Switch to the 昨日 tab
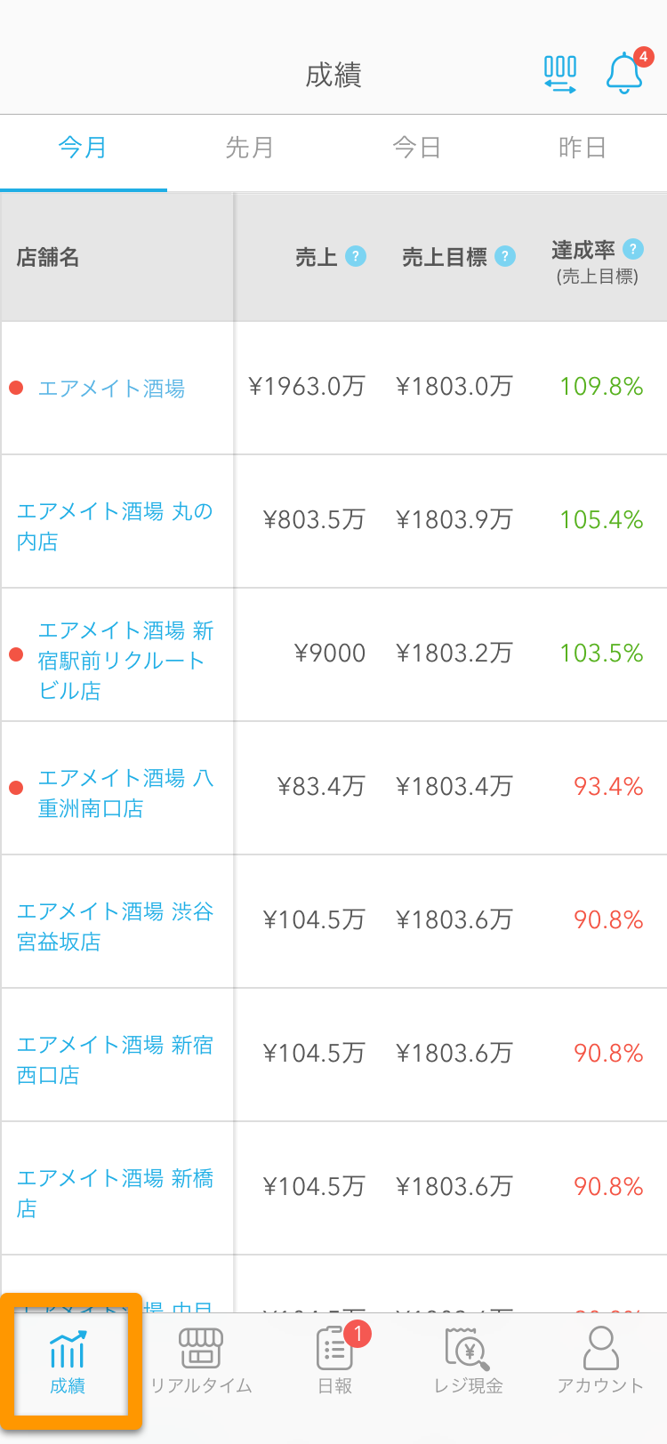 coord(583,148)
